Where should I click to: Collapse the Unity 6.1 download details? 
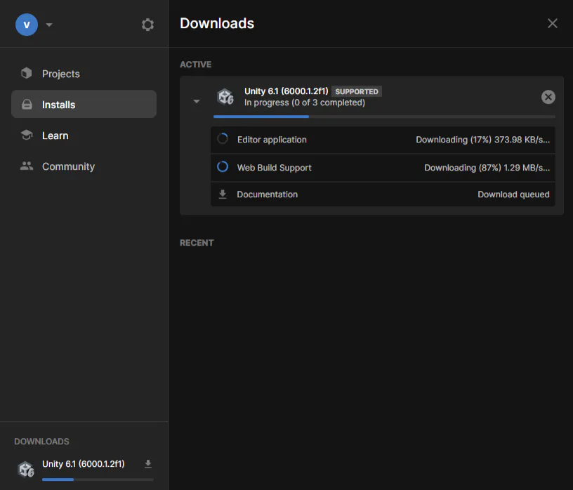point(197,101)
